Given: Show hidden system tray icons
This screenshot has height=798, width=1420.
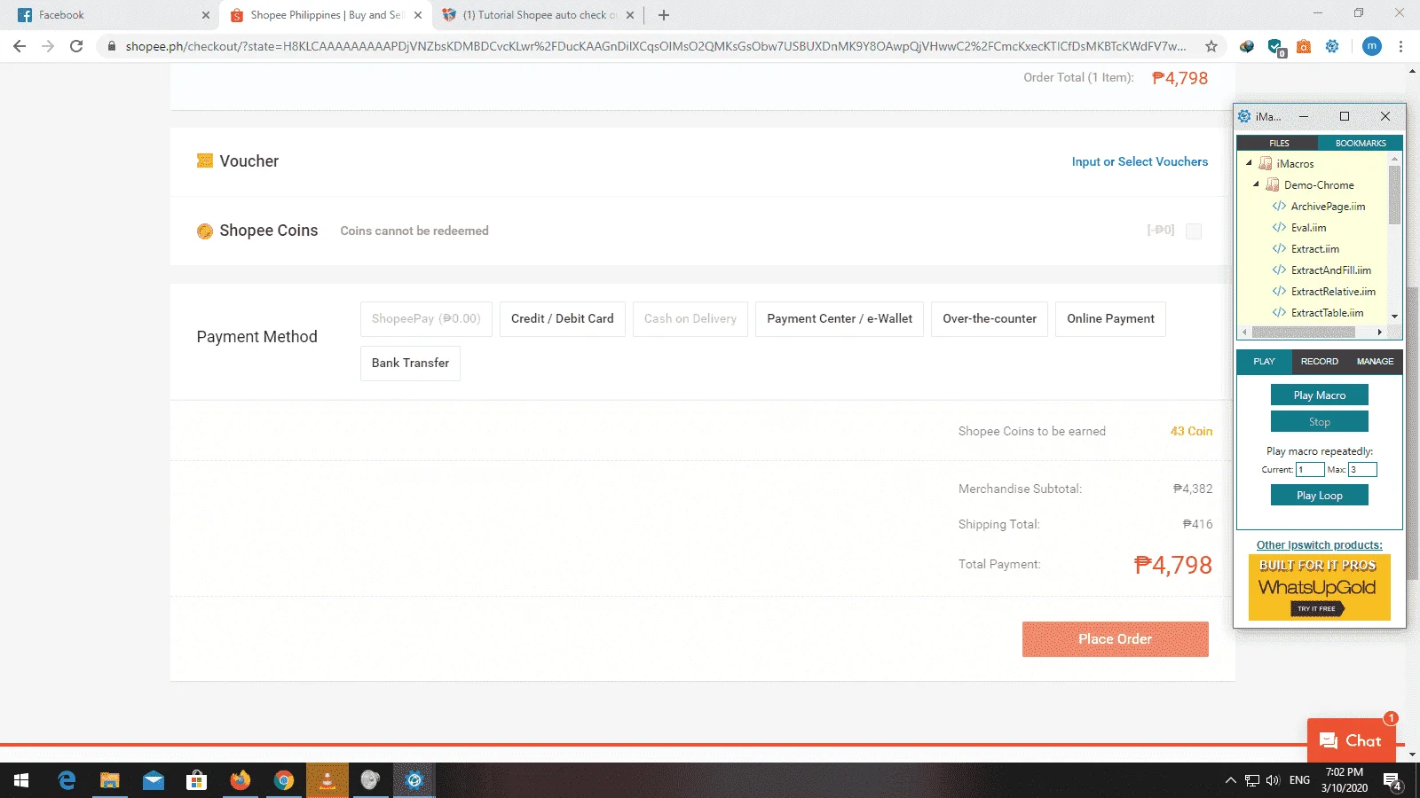Looking at the screenshot, I should click(x=1230, y=780).
